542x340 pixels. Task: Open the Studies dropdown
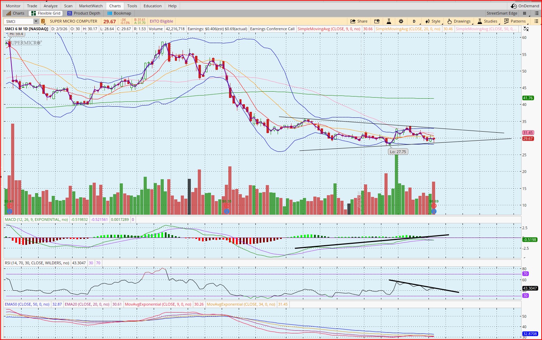(x=488, y=21)
